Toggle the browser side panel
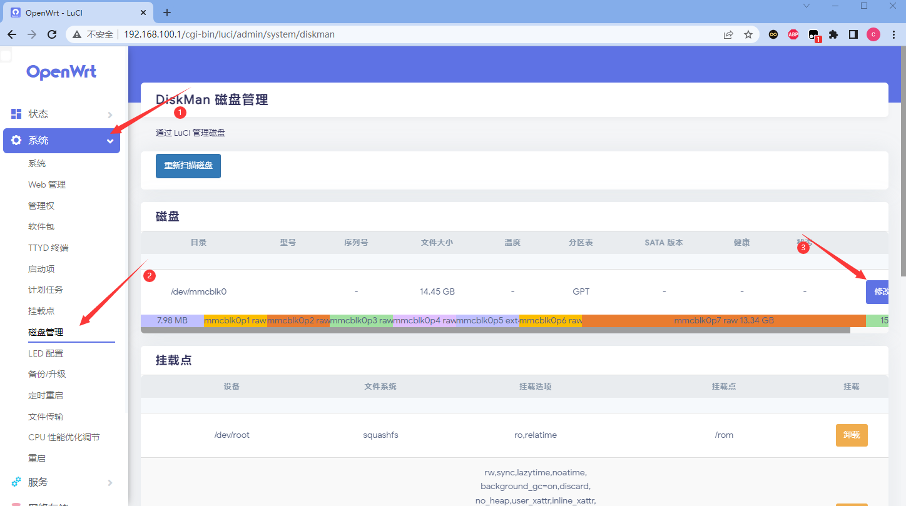Image resolution: width=906 pixels, height=506 pixels. coord(853,34)
